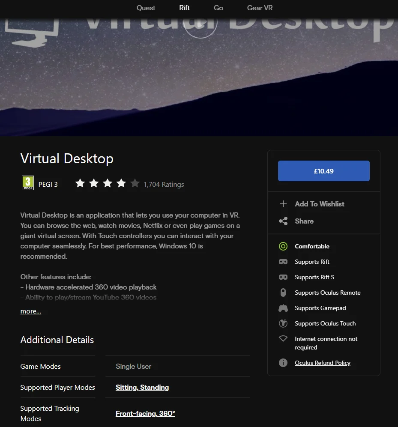
Task: Click the Supports Rift headset icon
Action: click(283, 262)
